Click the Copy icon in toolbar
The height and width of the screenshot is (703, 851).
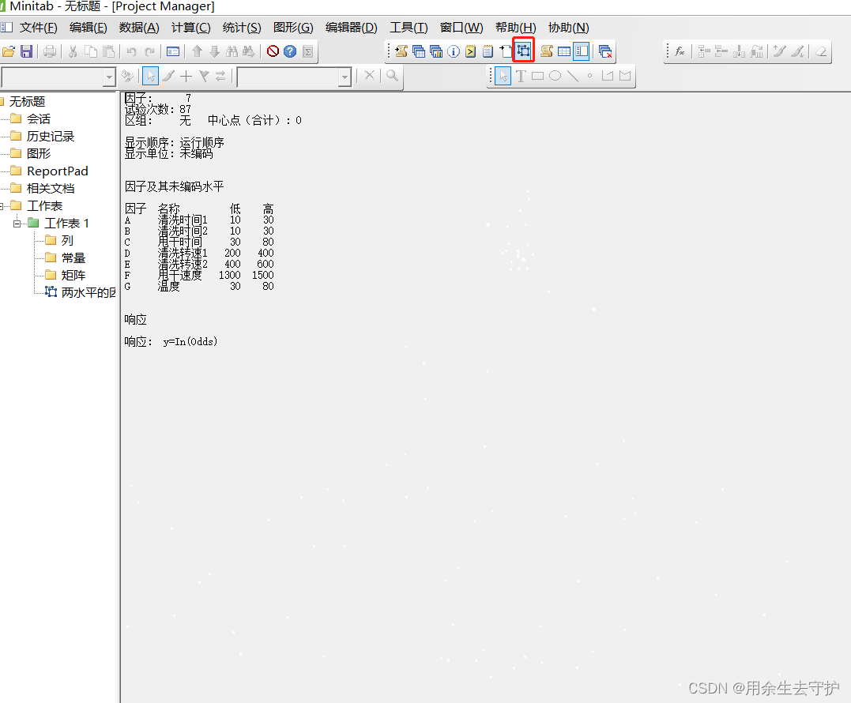91,51
